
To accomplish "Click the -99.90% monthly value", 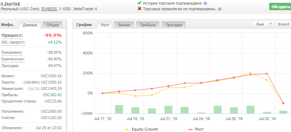I will pyautogui.click(x=54, y=59).
